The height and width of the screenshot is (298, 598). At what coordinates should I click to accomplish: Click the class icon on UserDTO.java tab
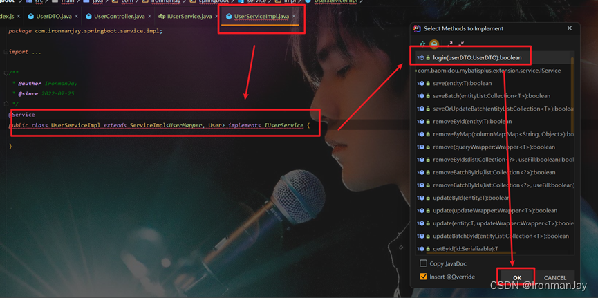[x=31, y=17]
